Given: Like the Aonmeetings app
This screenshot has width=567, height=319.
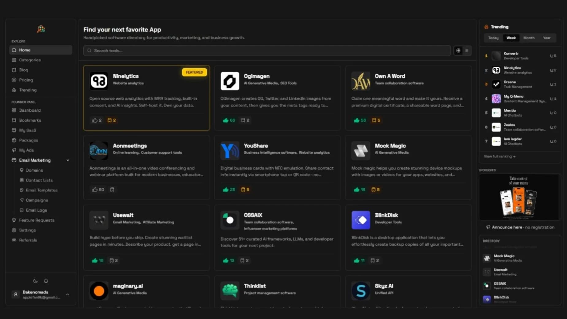Looking at the screenshot, I should click(98, 190).
